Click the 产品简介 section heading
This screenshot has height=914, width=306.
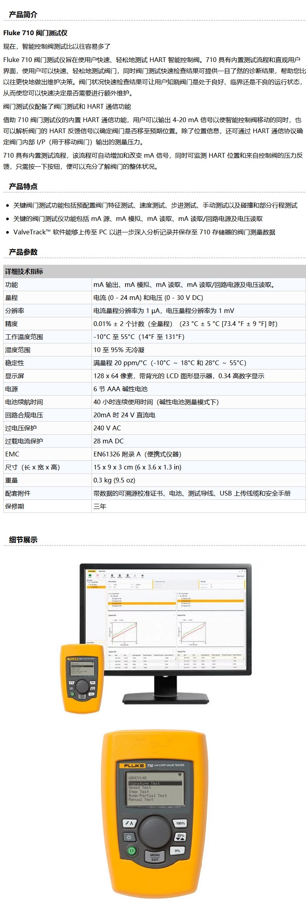point(23,15)
